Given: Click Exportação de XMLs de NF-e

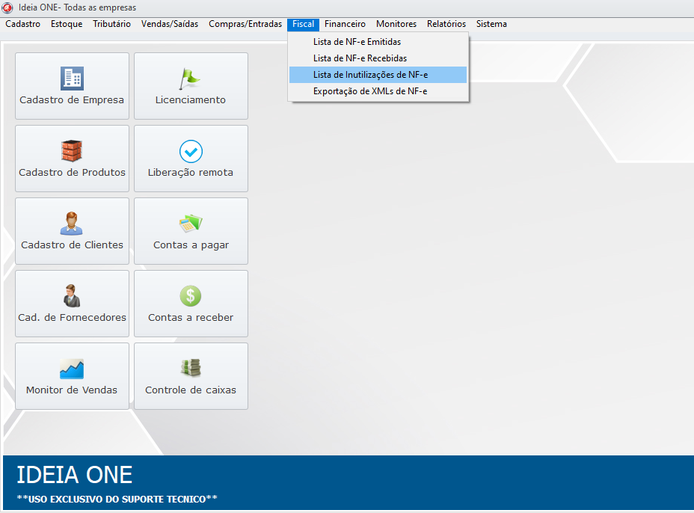Looking at the screenshot, I should coord(369,91).
